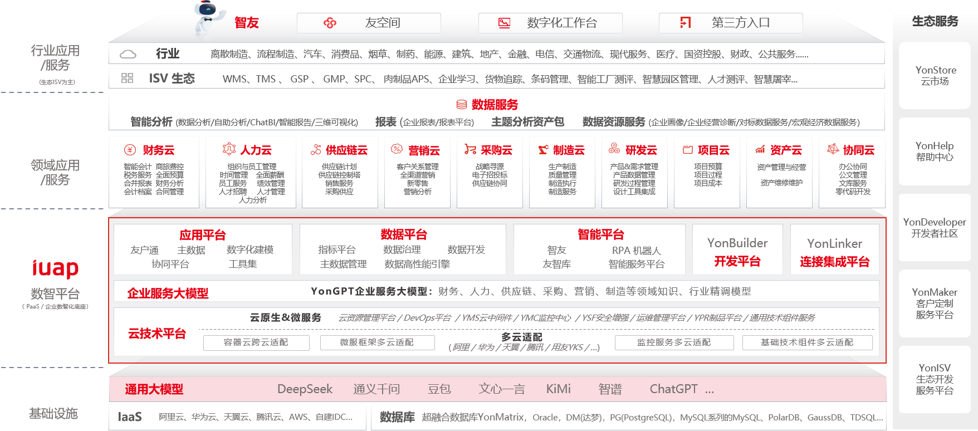Click 云原生&微服务 heading
This screenshot has width=978, height=431.
pyautogui.click(x=285, y=317)
